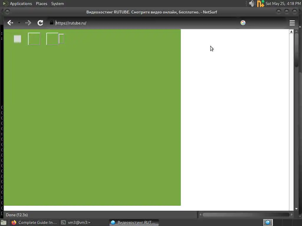This screenshot has width=302, height=226.
Task: Click the vertical scrollbar down arrow
Action: 296,209
